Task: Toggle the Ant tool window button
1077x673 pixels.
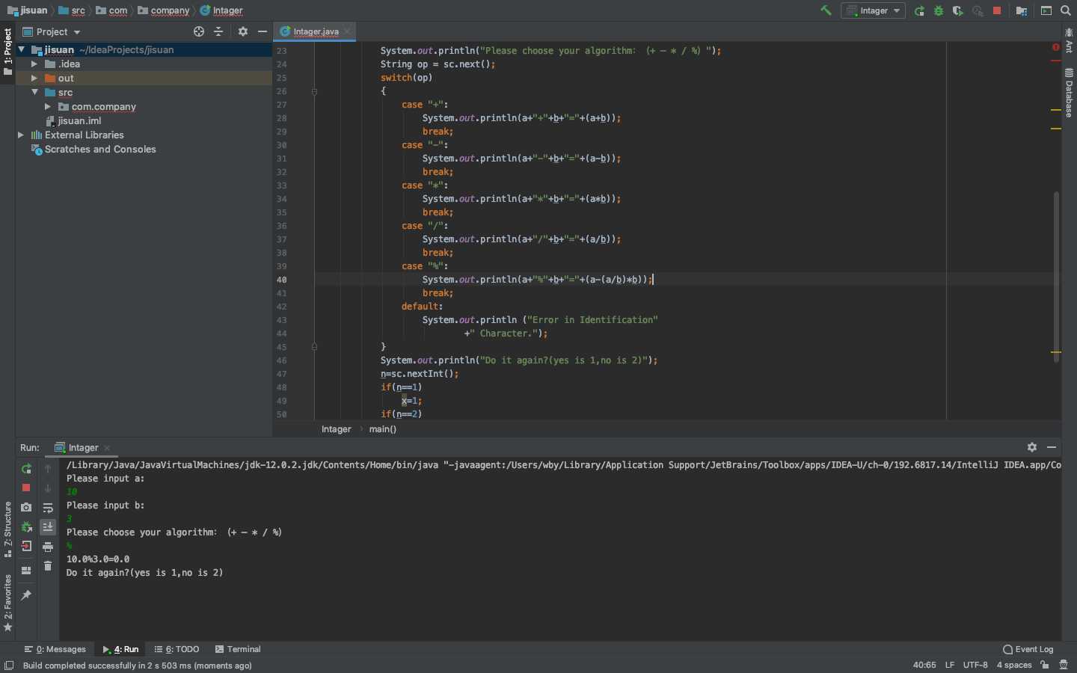Action: [1070, 40]
